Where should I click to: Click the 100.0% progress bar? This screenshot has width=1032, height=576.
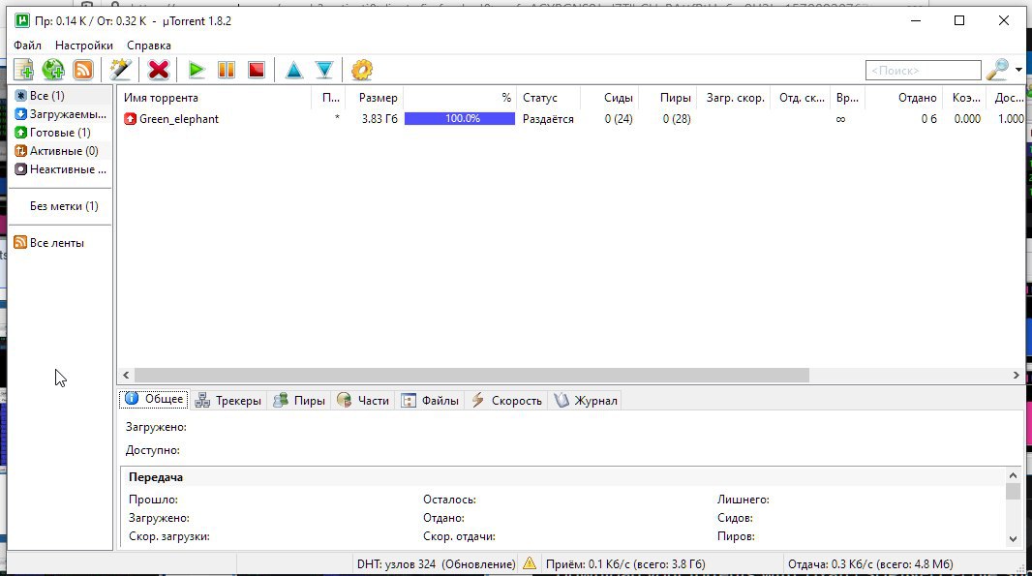[460, 118]
